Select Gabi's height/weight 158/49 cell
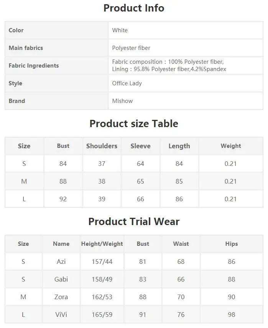 [102, 279]
